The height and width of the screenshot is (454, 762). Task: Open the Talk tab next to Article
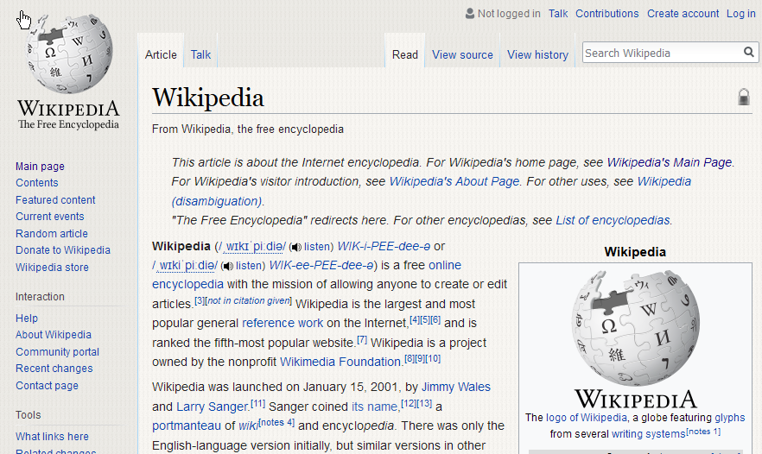(200, 55)
